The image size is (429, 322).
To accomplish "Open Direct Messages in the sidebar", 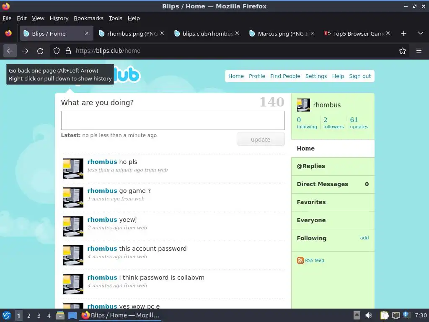I will pyautogui.click(x=333, y=184).
